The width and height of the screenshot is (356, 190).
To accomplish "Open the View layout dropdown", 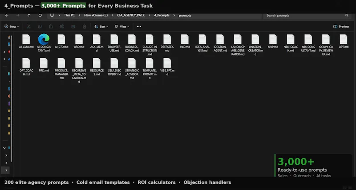I will pos(122,27).
